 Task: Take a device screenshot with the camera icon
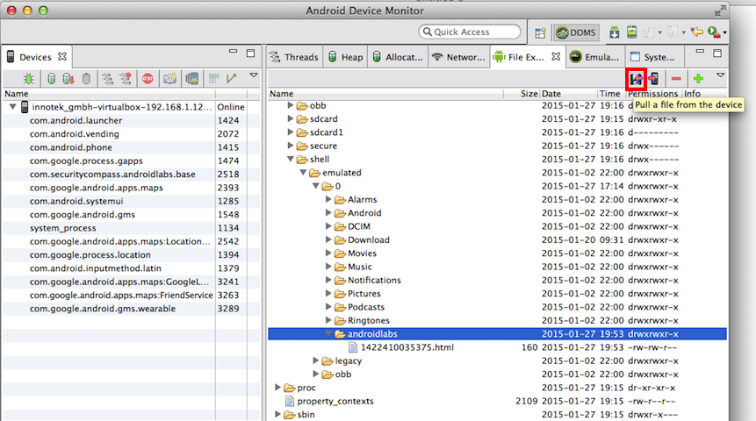169,79
